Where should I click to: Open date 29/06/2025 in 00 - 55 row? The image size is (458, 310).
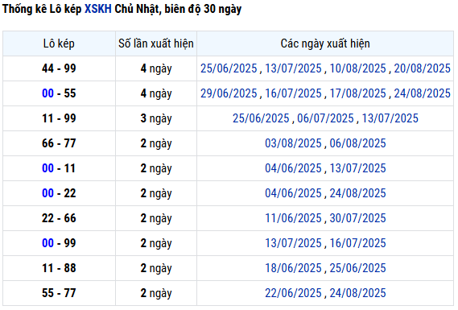click(x=229, y=93)
